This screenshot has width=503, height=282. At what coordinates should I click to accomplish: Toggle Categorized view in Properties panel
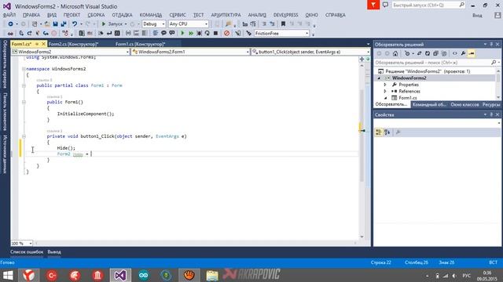click(379, 132)
